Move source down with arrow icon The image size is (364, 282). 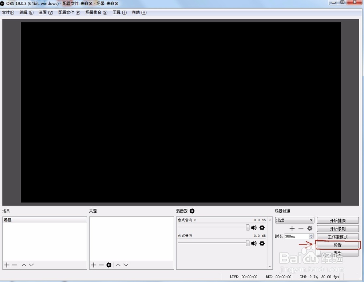coord(126,265)
